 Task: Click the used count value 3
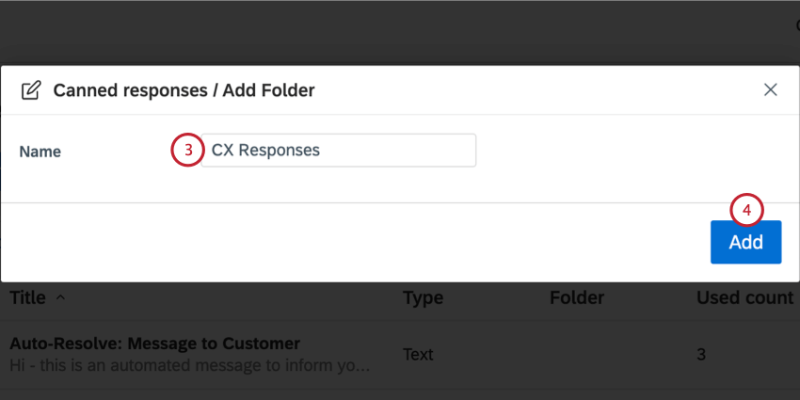pyautogui.click(x=701, y=354)
